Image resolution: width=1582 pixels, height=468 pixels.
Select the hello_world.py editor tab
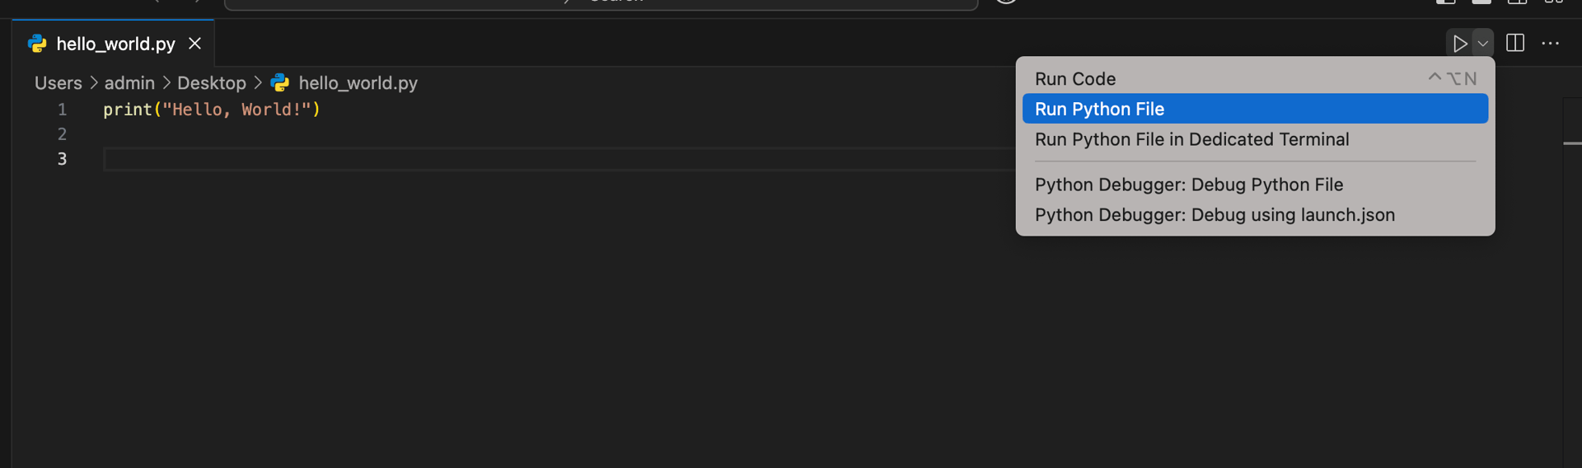pyautogui.click(x=114, y=44)
